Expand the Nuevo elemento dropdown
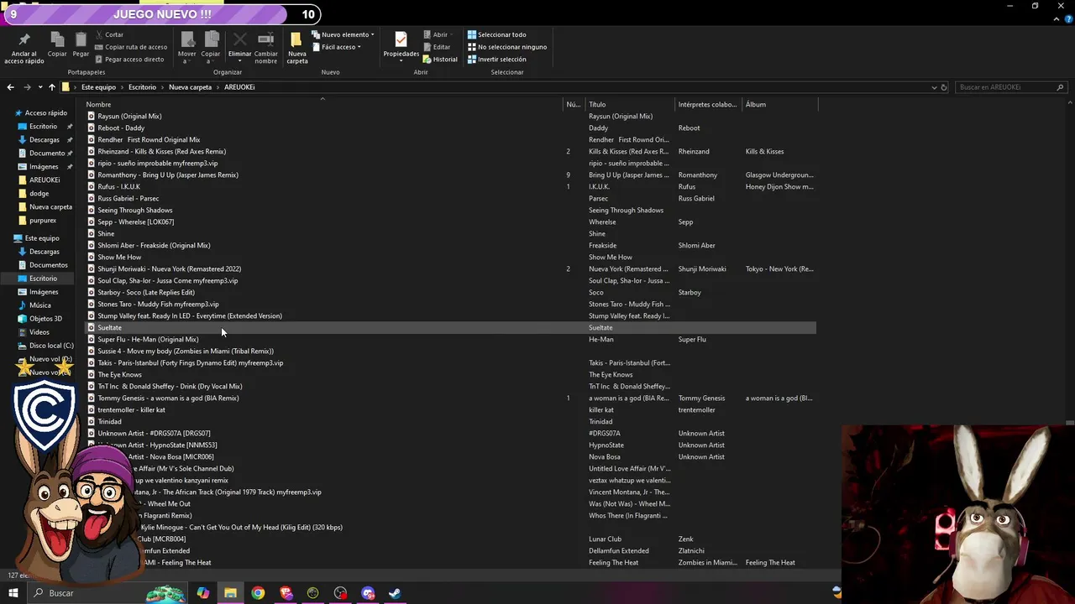The height and width of the screenshot is (604, 1075). click(x=343, y=34)
